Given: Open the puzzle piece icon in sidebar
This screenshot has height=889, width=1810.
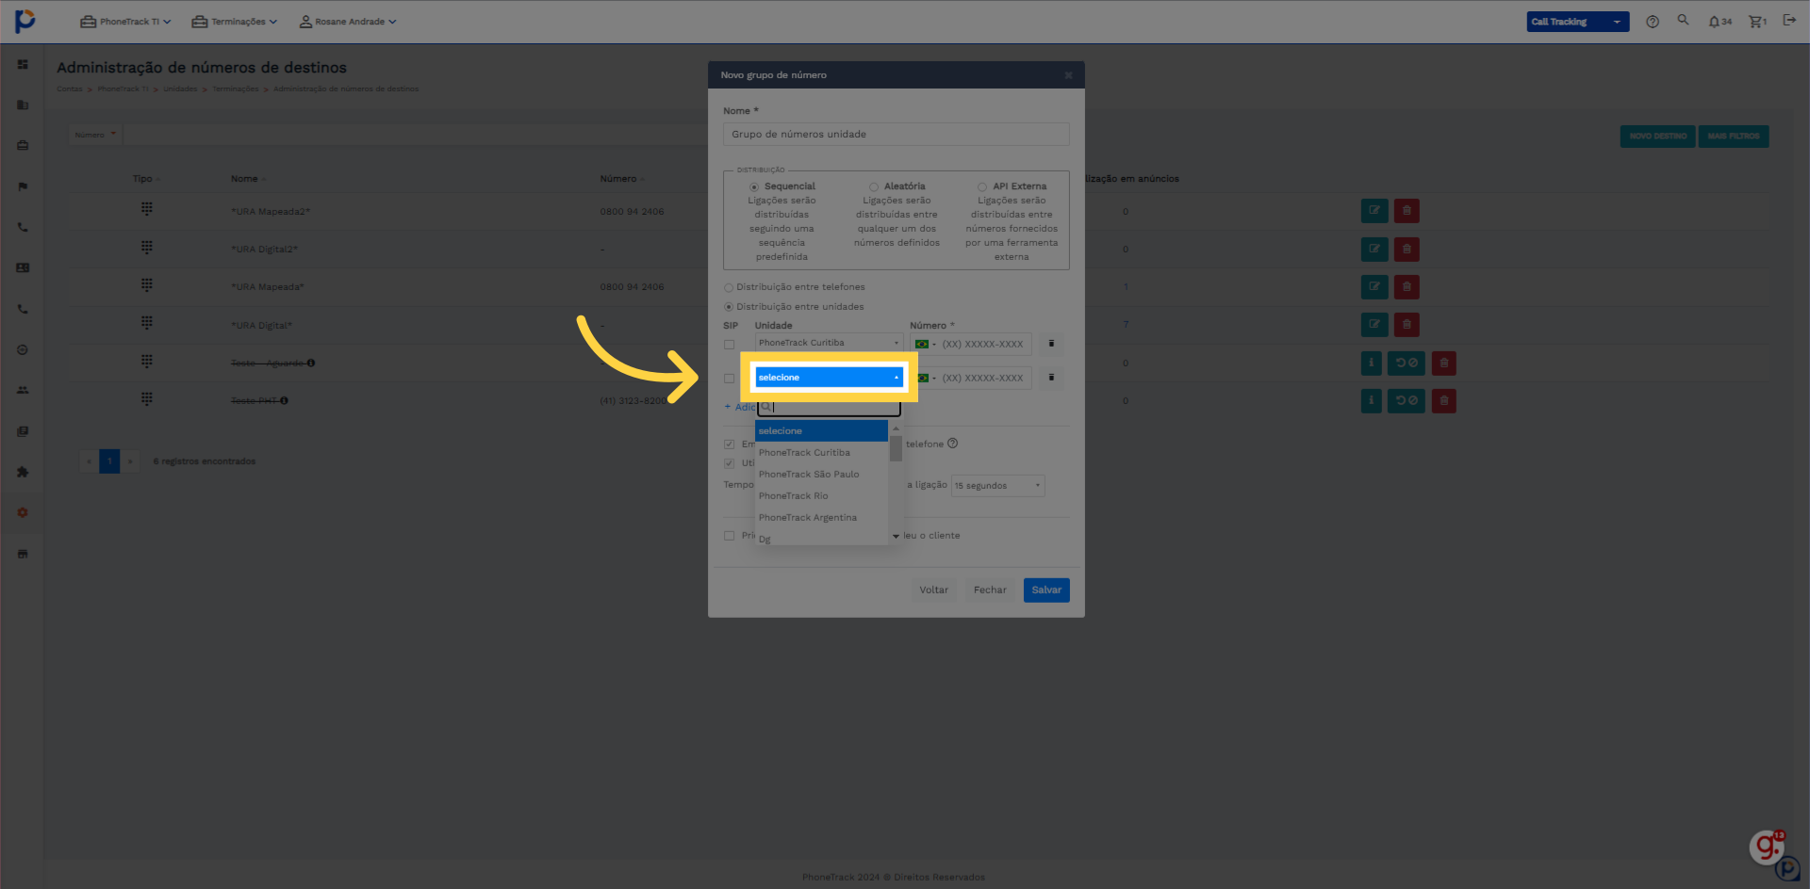Looking at the screenshot, I should 23,472.
